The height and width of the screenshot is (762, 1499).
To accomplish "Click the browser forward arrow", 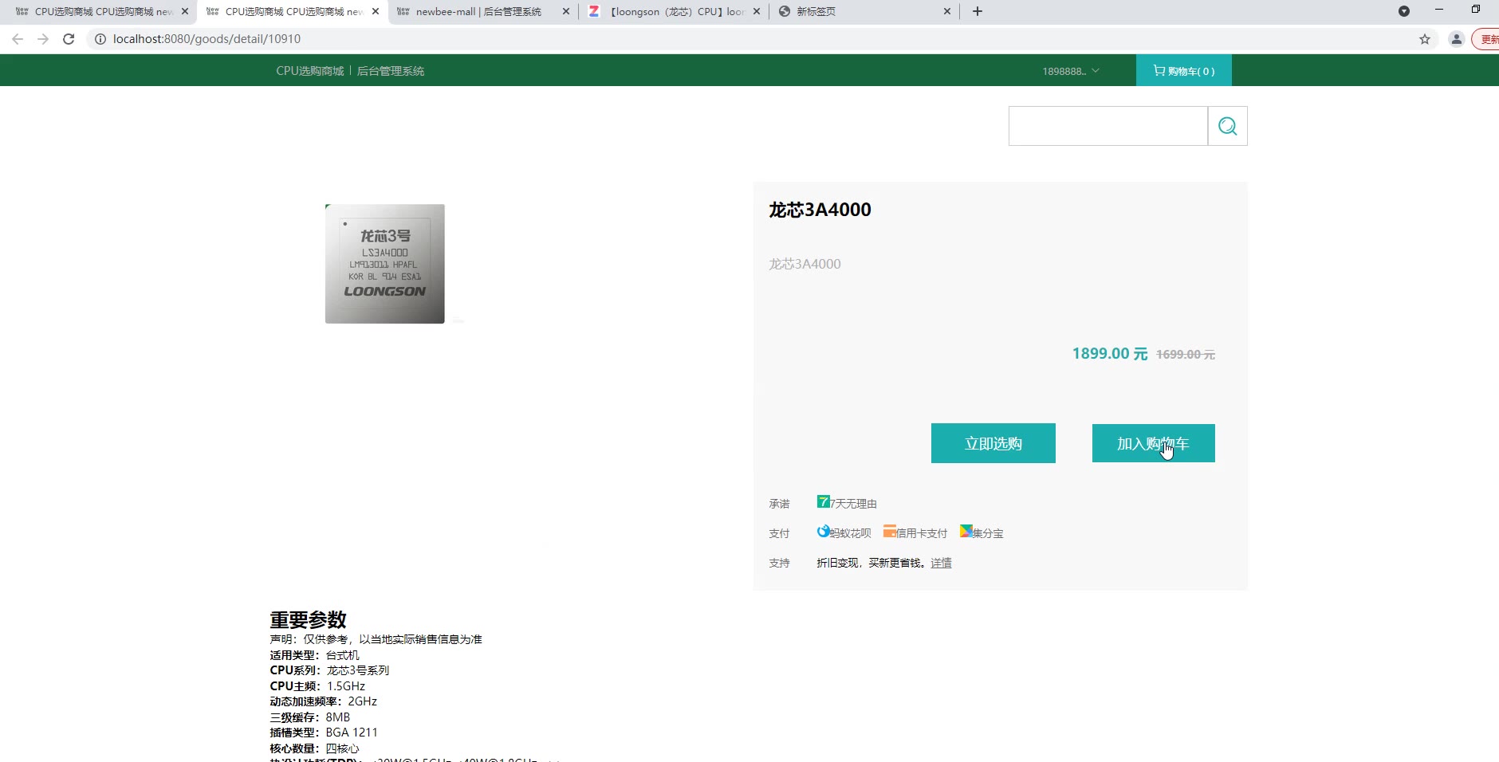I will (43, 39).
